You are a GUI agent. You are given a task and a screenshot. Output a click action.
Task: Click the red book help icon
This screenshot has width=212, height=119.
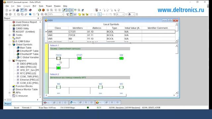point(30,10)
